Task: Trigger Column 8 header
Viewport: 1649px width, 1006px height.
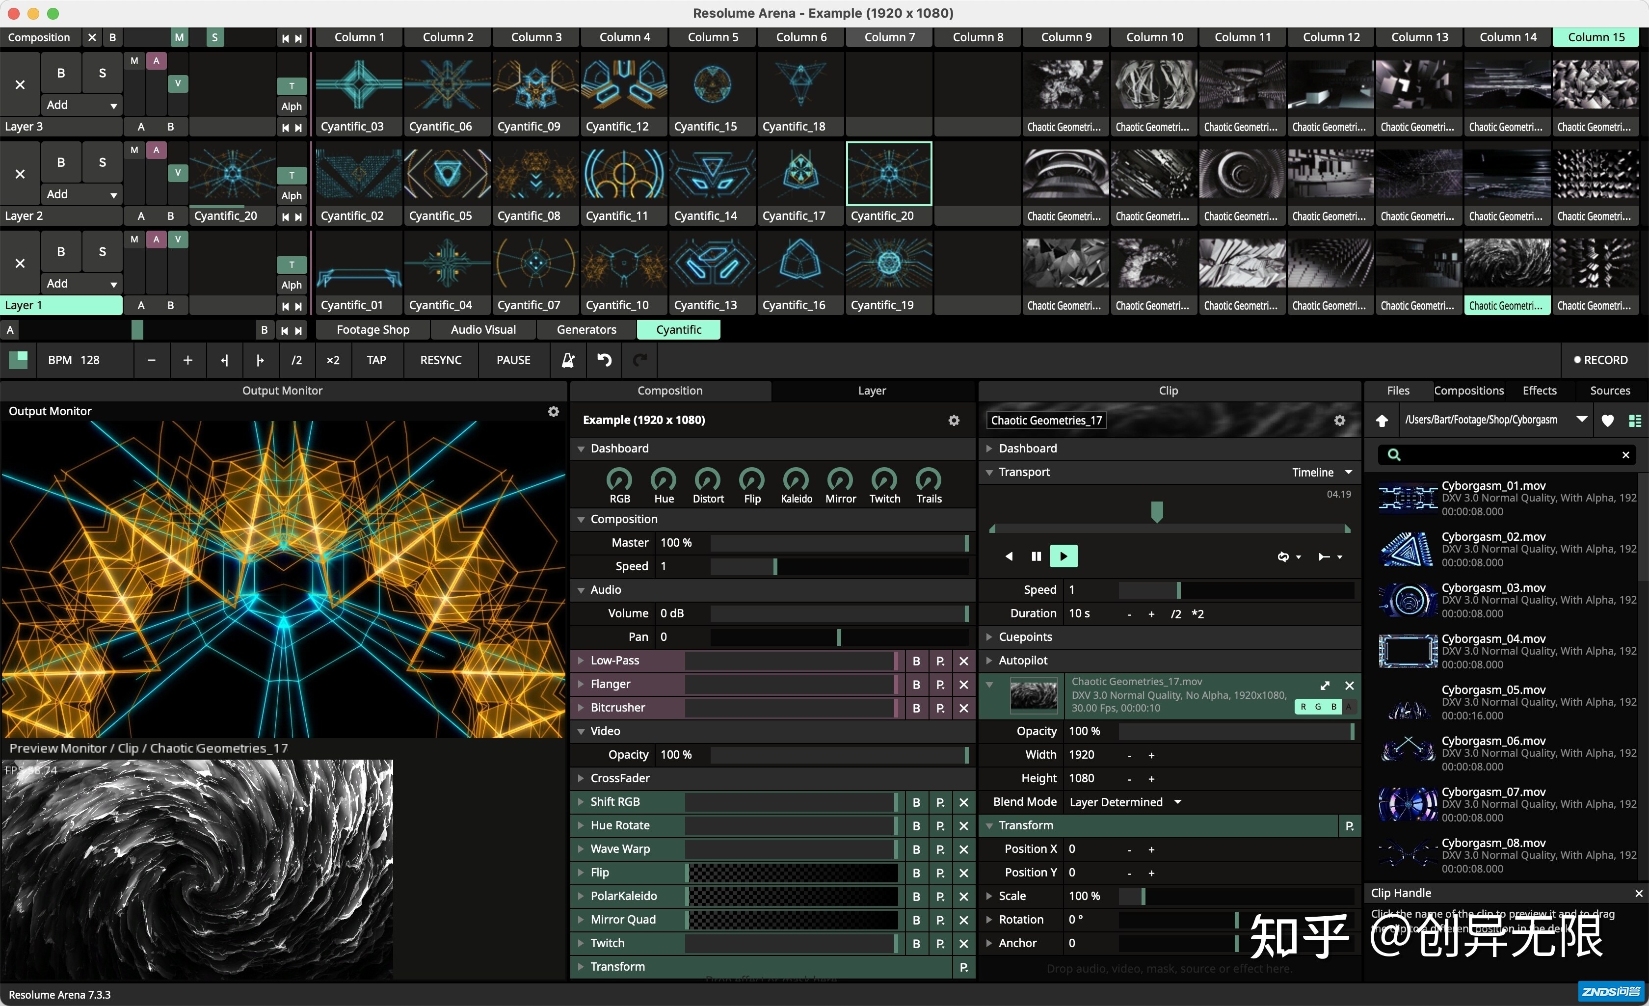Action: [978, 37]
